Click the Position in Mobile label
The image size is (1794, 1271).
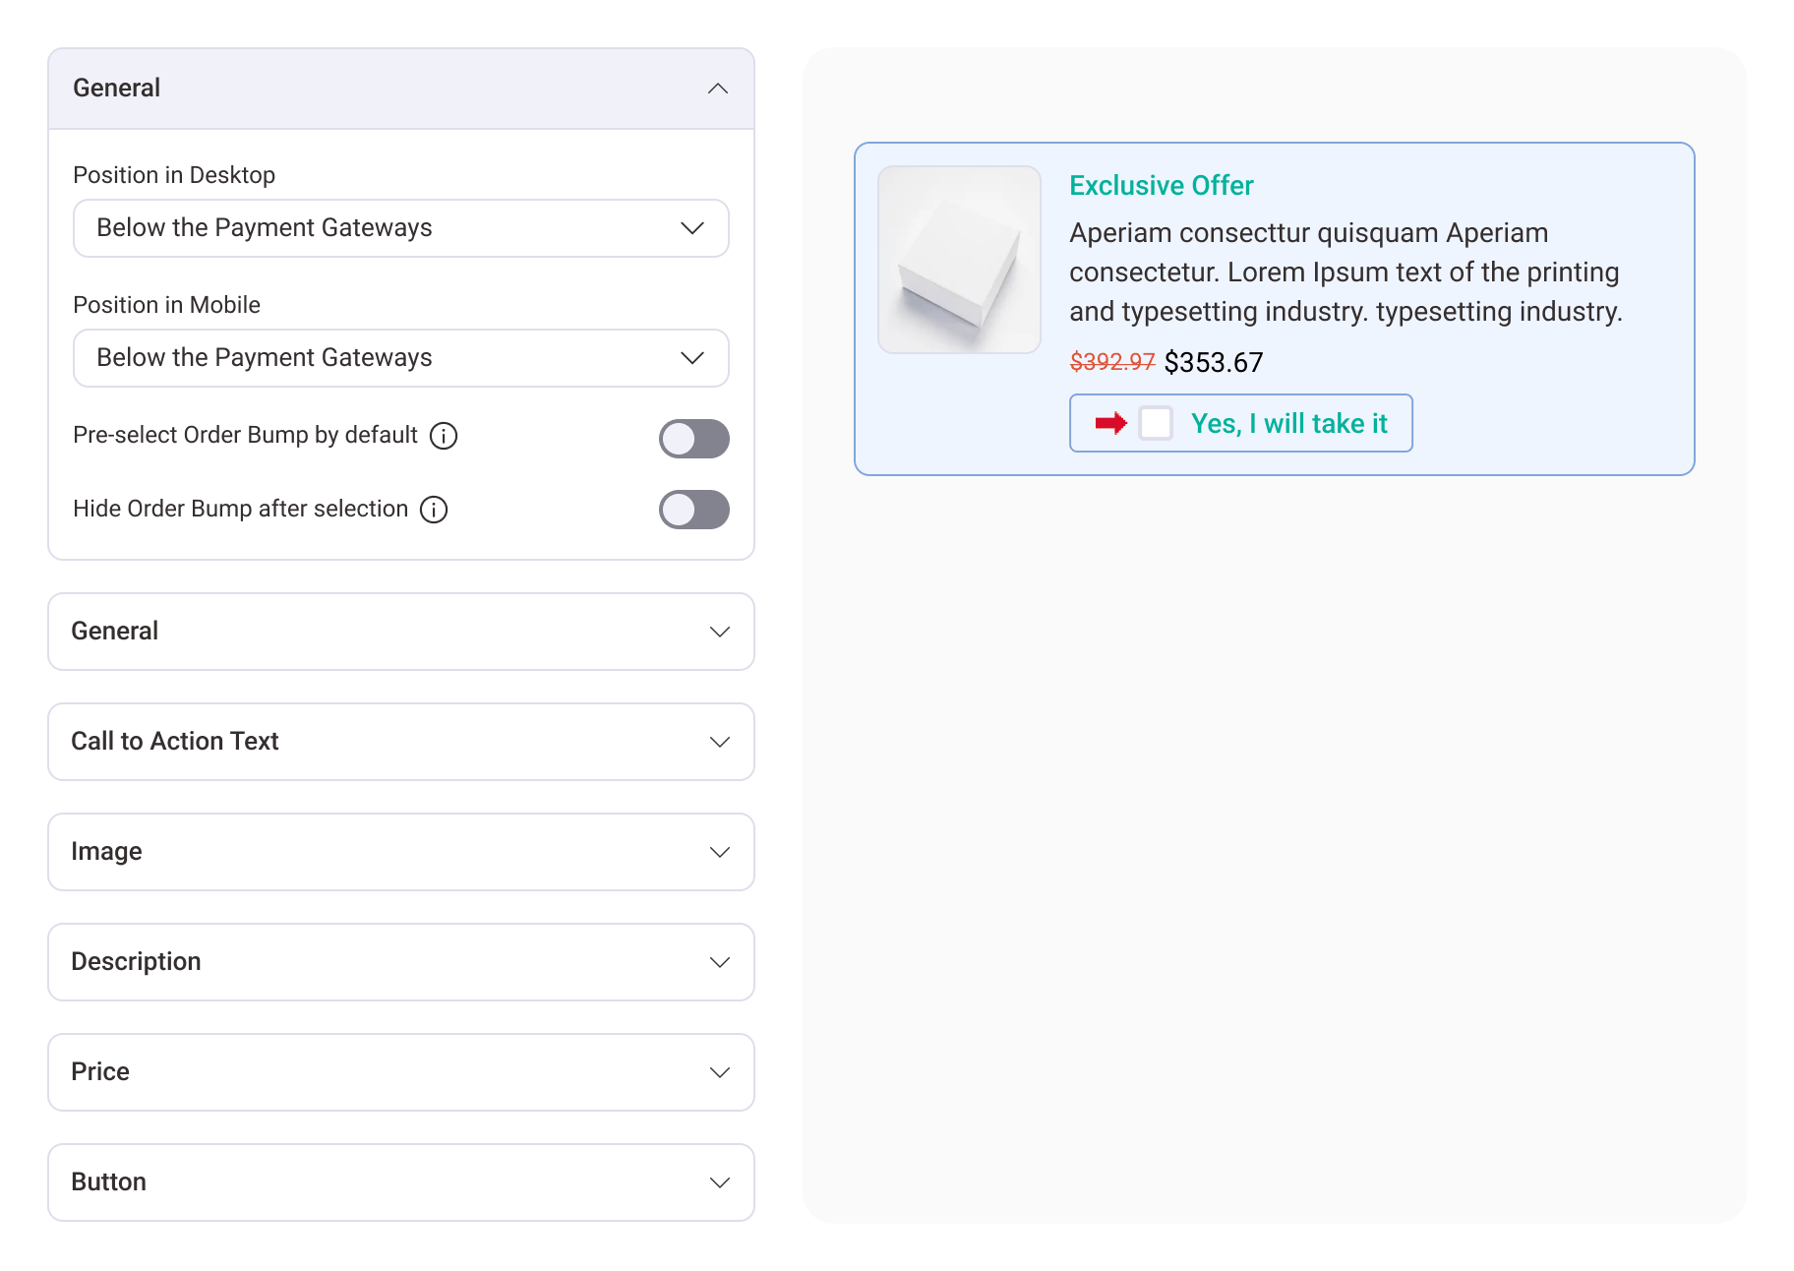(x=166, y=305)
